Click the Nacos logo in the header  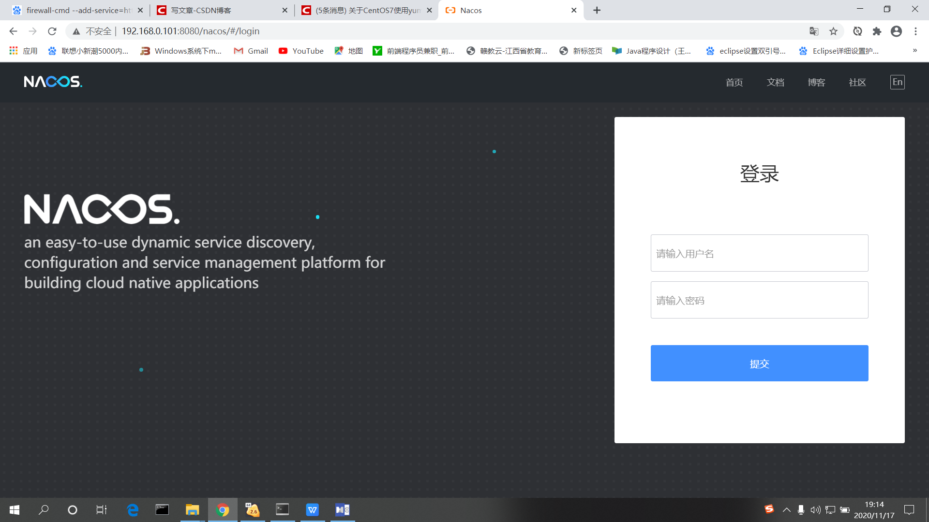tap(53, 82)
